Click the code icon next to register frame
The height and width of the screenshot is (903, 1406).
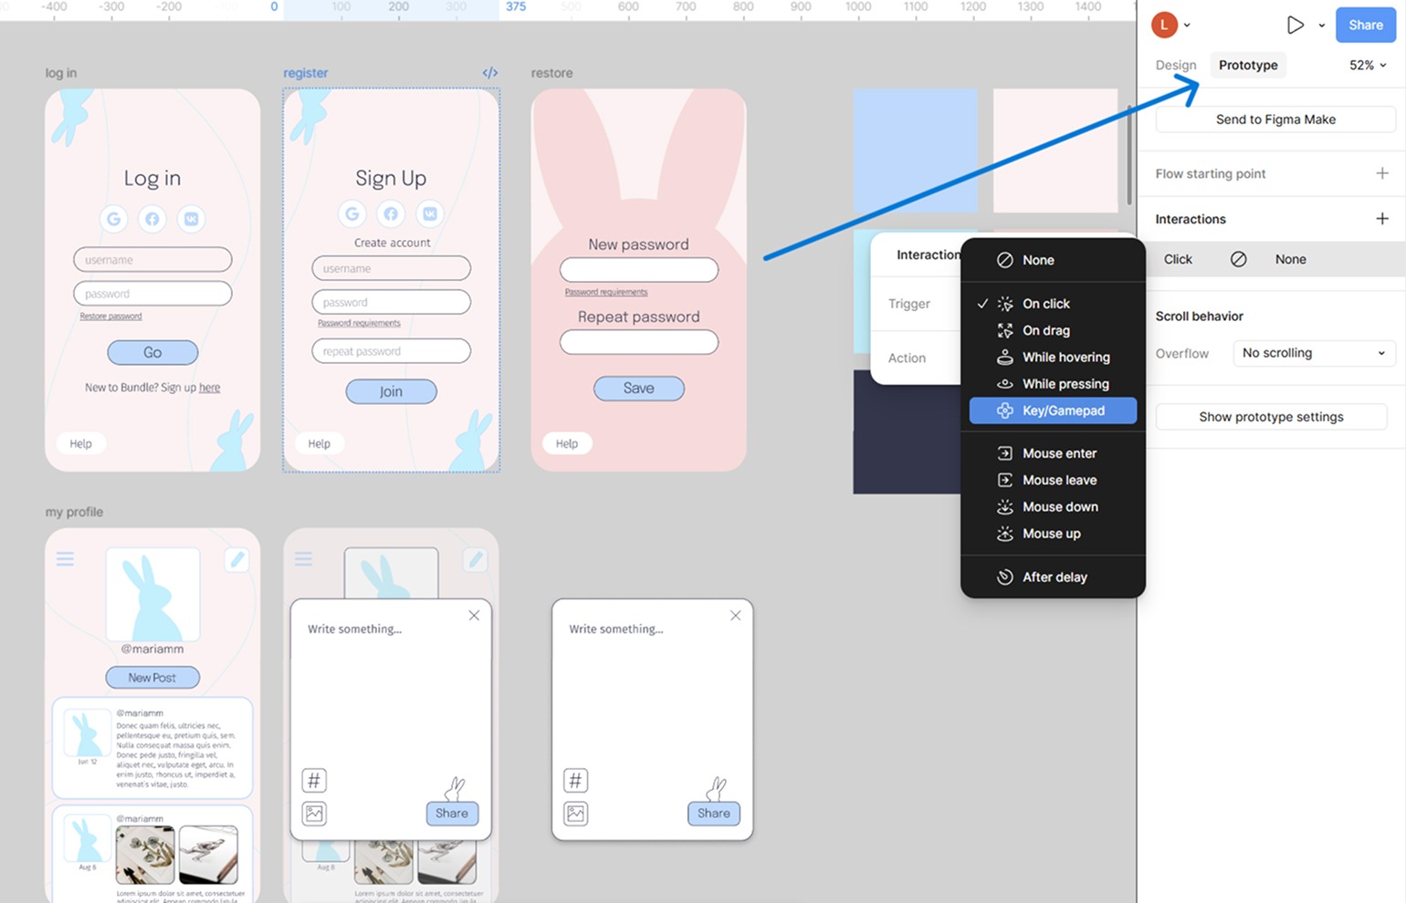click(490, 73)
